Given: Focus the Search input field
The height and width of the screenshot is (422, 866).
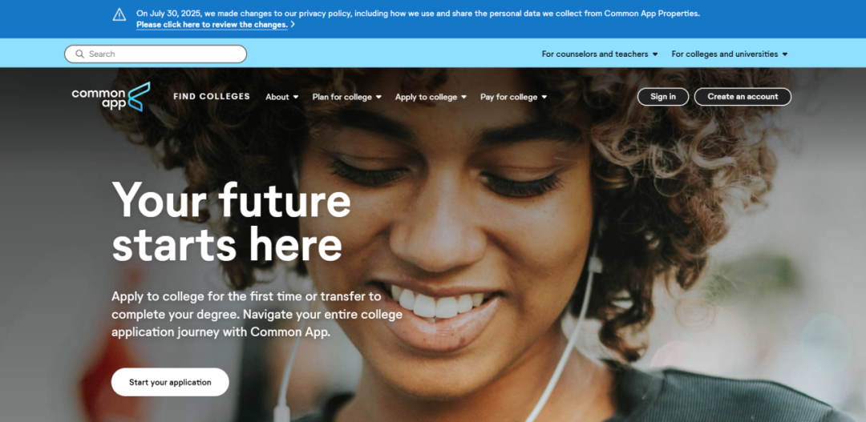Looking at the screenshot, I should 156,54.
